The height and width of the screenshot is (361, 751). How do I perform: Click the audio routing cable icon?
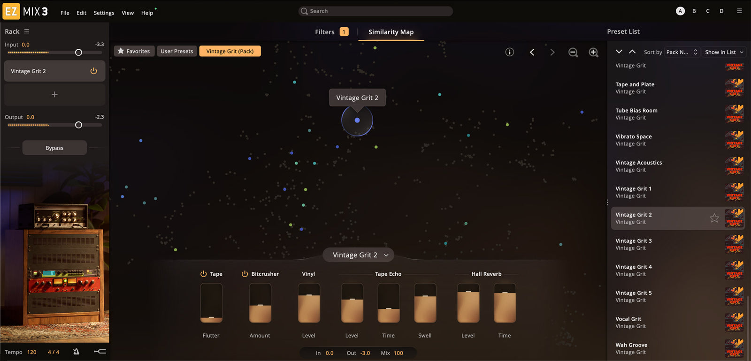click(100, 352)
